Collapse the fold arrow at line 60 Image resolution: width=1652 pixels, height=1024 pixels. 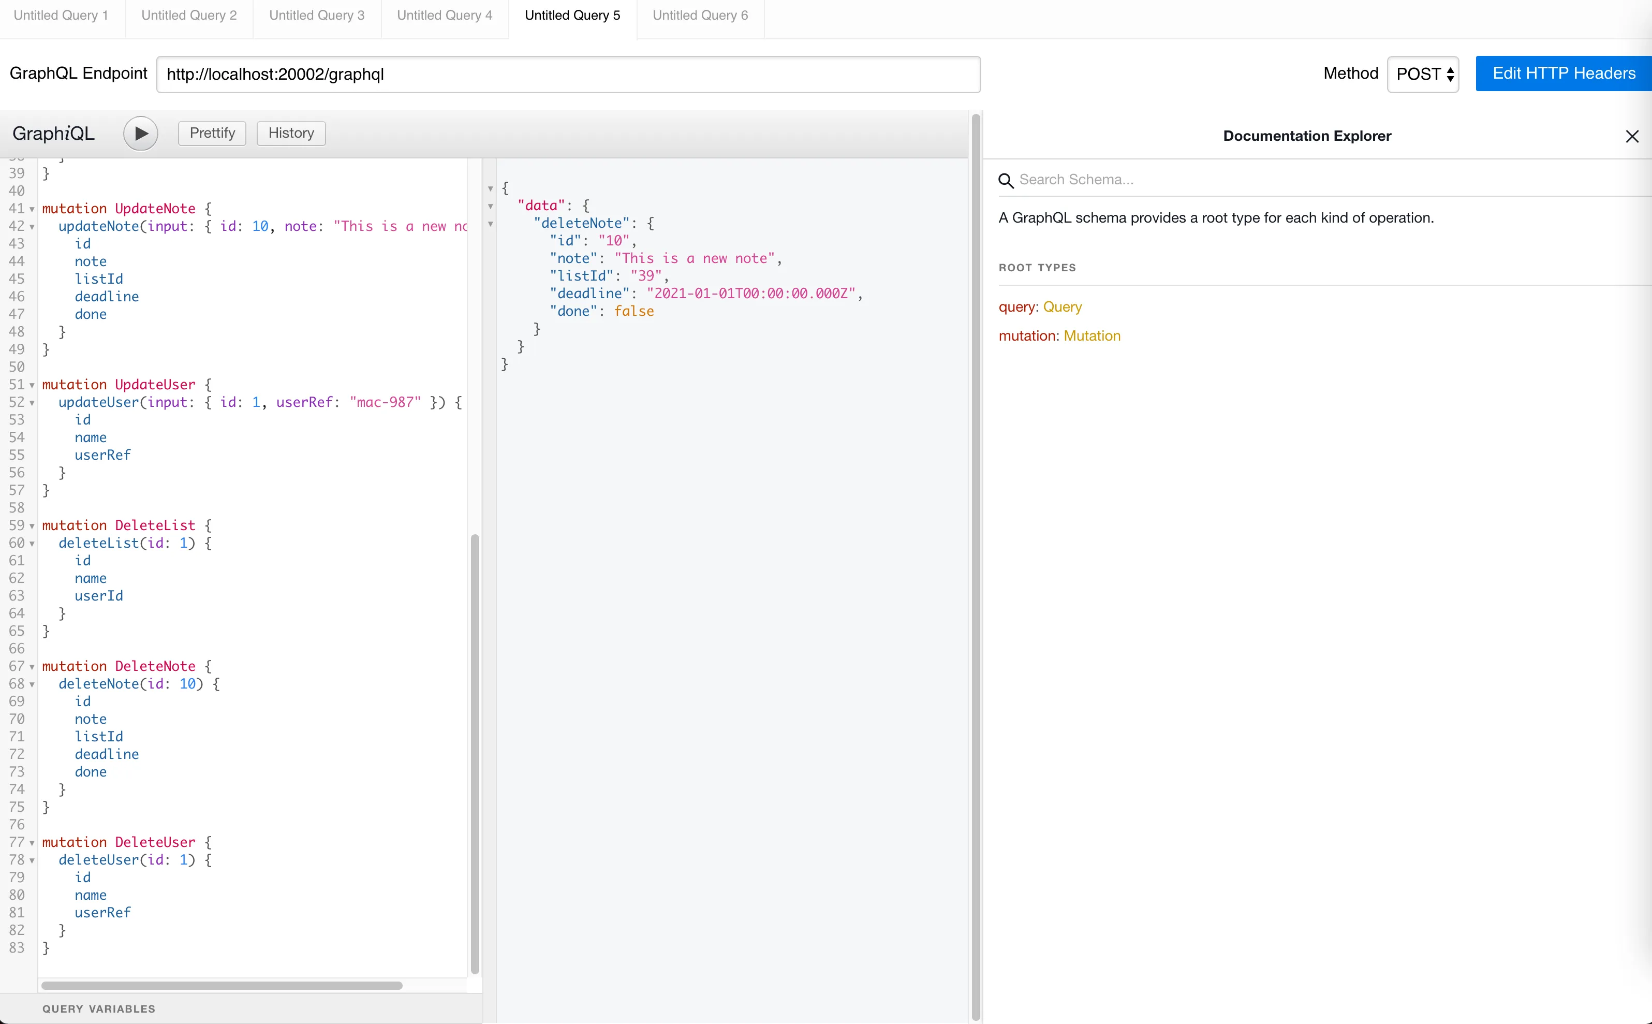click(32, 544)
